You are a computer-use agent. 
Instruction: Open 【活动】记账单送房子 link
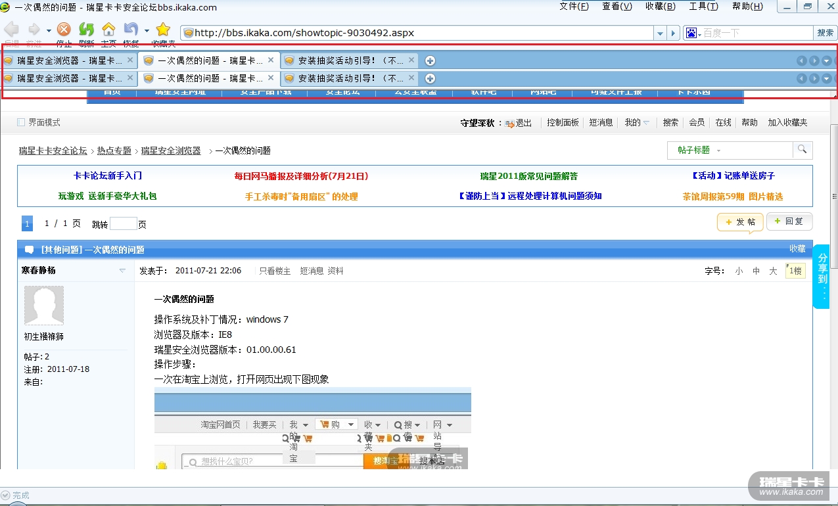pos(733,176)
